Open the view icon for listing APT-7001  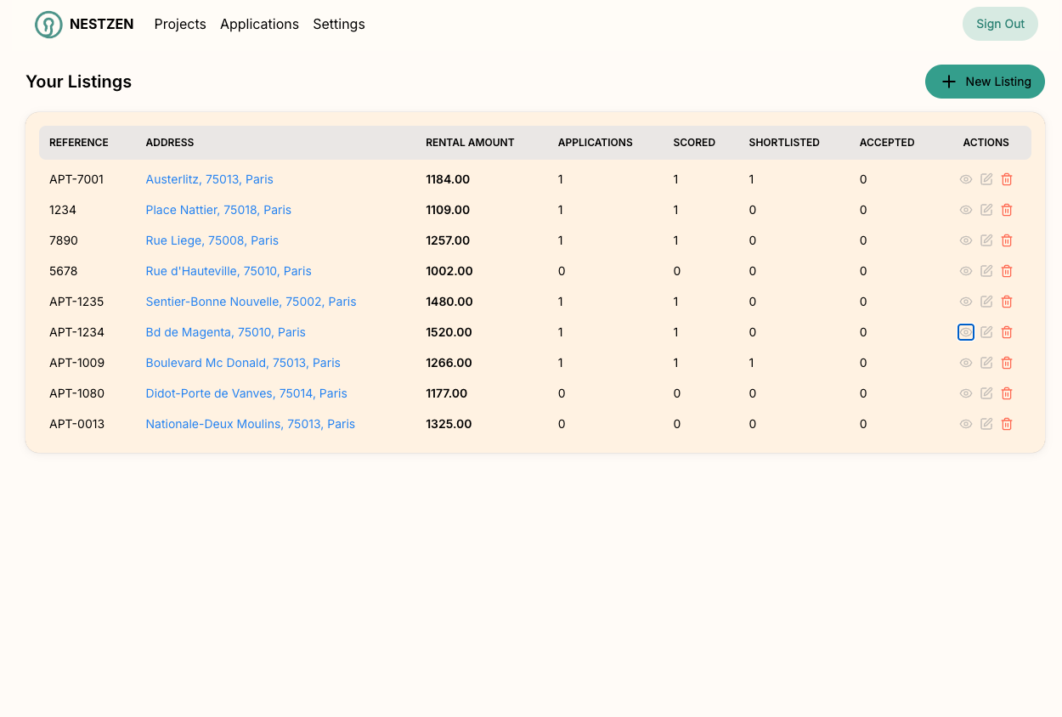966,179
